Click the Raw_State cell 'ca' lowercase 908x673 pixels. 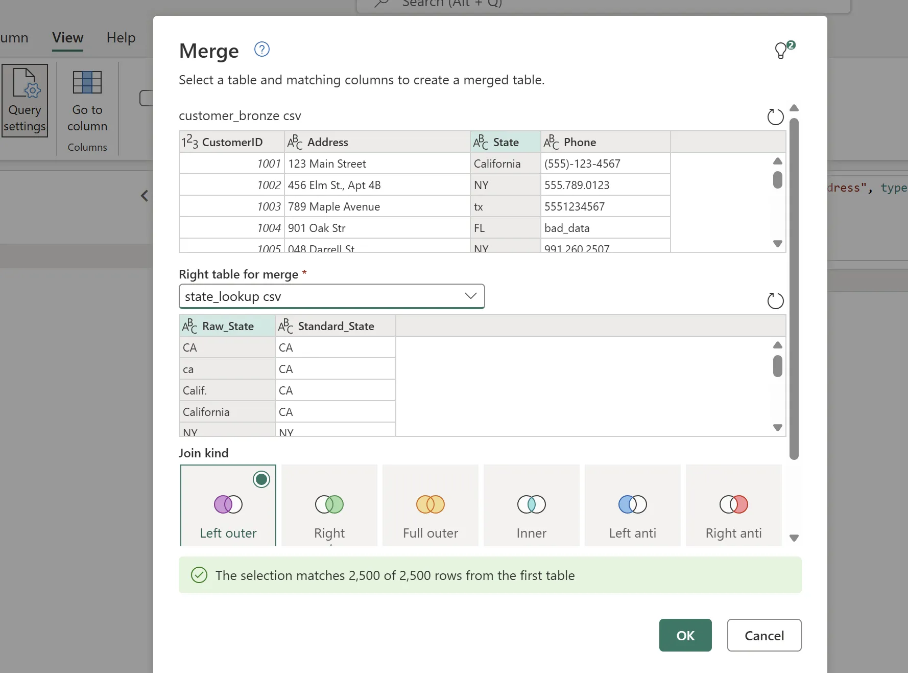coord(227,369)
